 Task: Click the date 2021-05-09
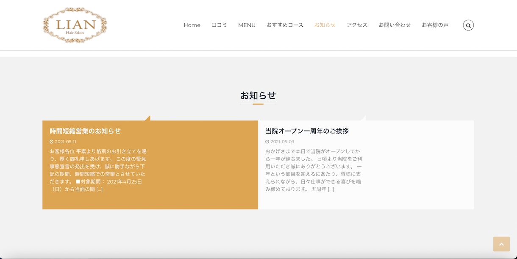pos(282,142)
